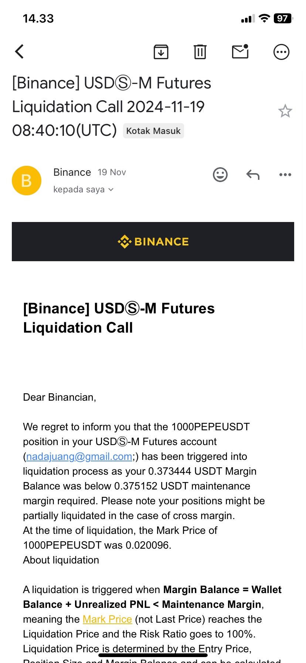
Task: Tap the status bar clock showing 14.33
Action: 38,18
